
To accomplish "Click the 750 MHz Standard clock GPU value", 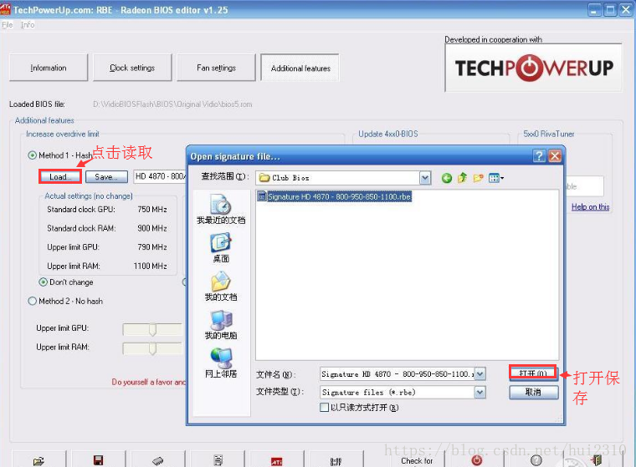I will 152,210.
